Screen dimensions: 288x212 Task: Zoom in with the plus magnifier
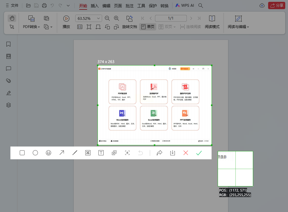pyautogui.click(x=116, y=18)
